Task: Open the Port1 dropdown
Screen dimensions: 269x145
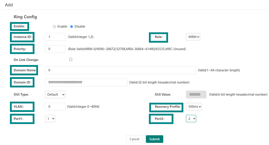Action: [50, 119]
